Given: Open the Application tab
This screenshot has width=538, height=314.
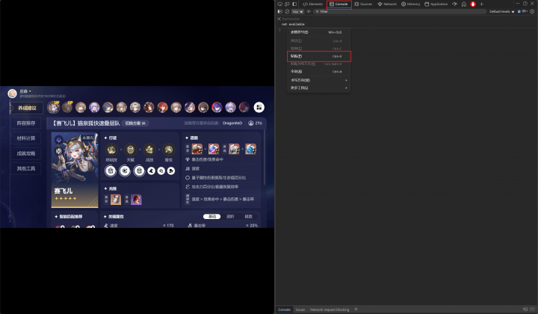Looking at the screenshot, I should click(436, 4).
